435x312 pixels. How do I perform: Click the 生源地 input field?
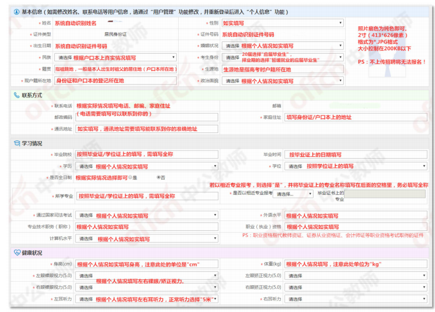tap(283, 69)
